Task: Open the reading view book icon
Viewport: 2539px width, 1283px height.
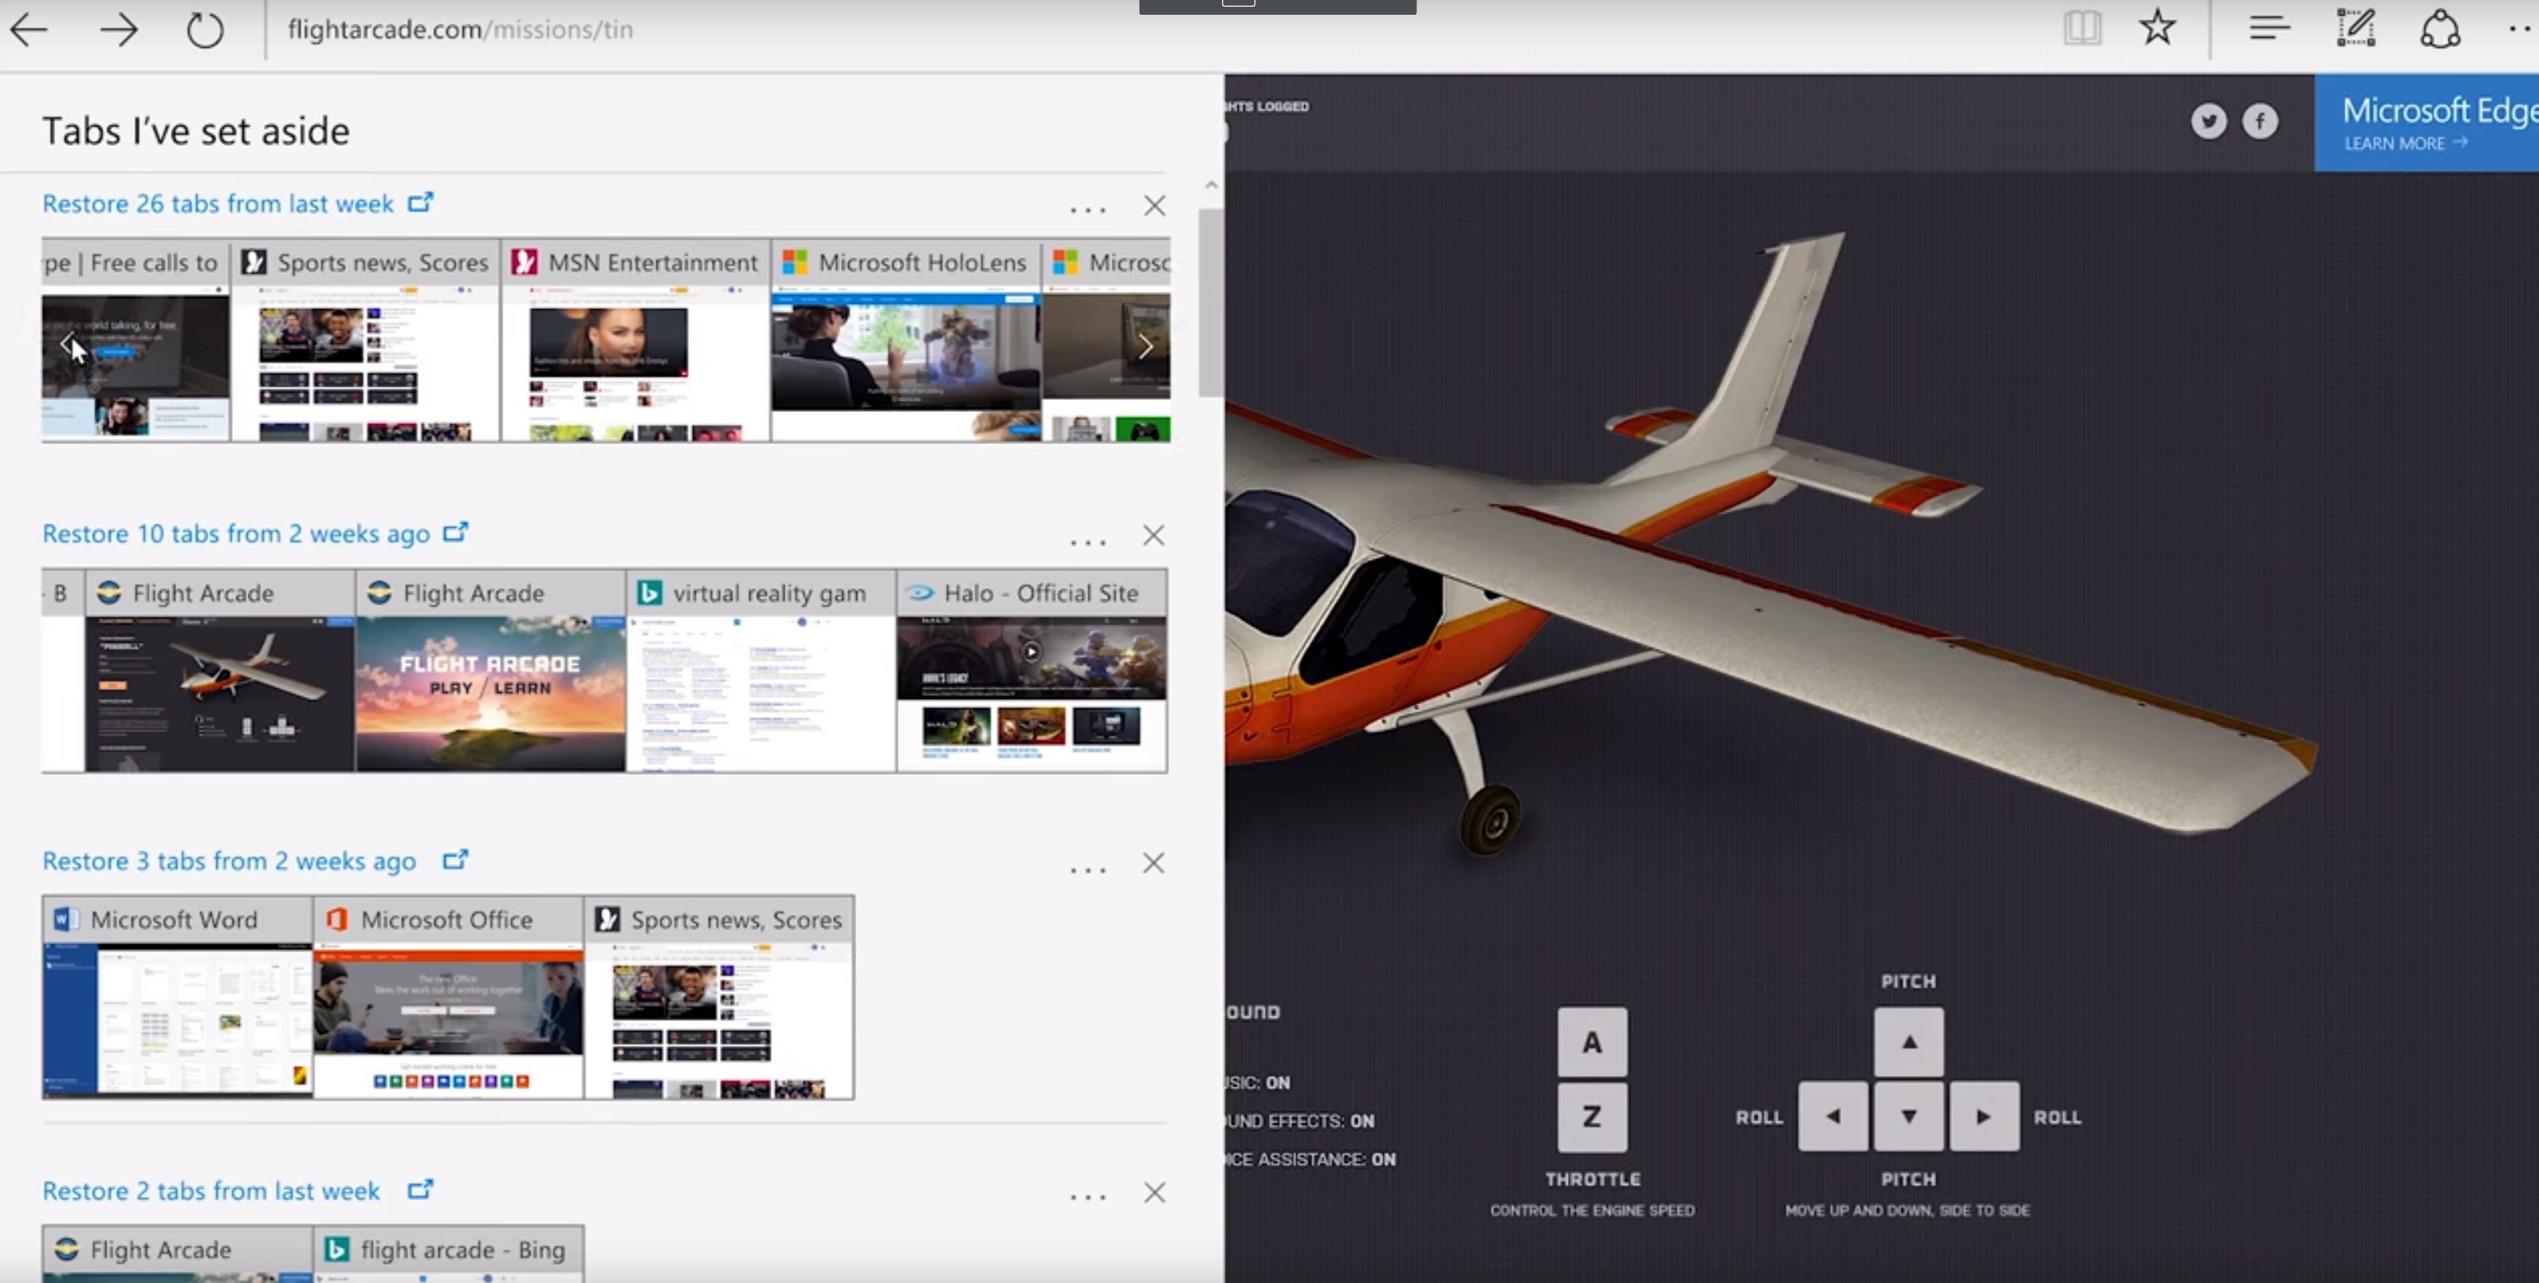Action: pyautogui.click(x=2082, y=28)
